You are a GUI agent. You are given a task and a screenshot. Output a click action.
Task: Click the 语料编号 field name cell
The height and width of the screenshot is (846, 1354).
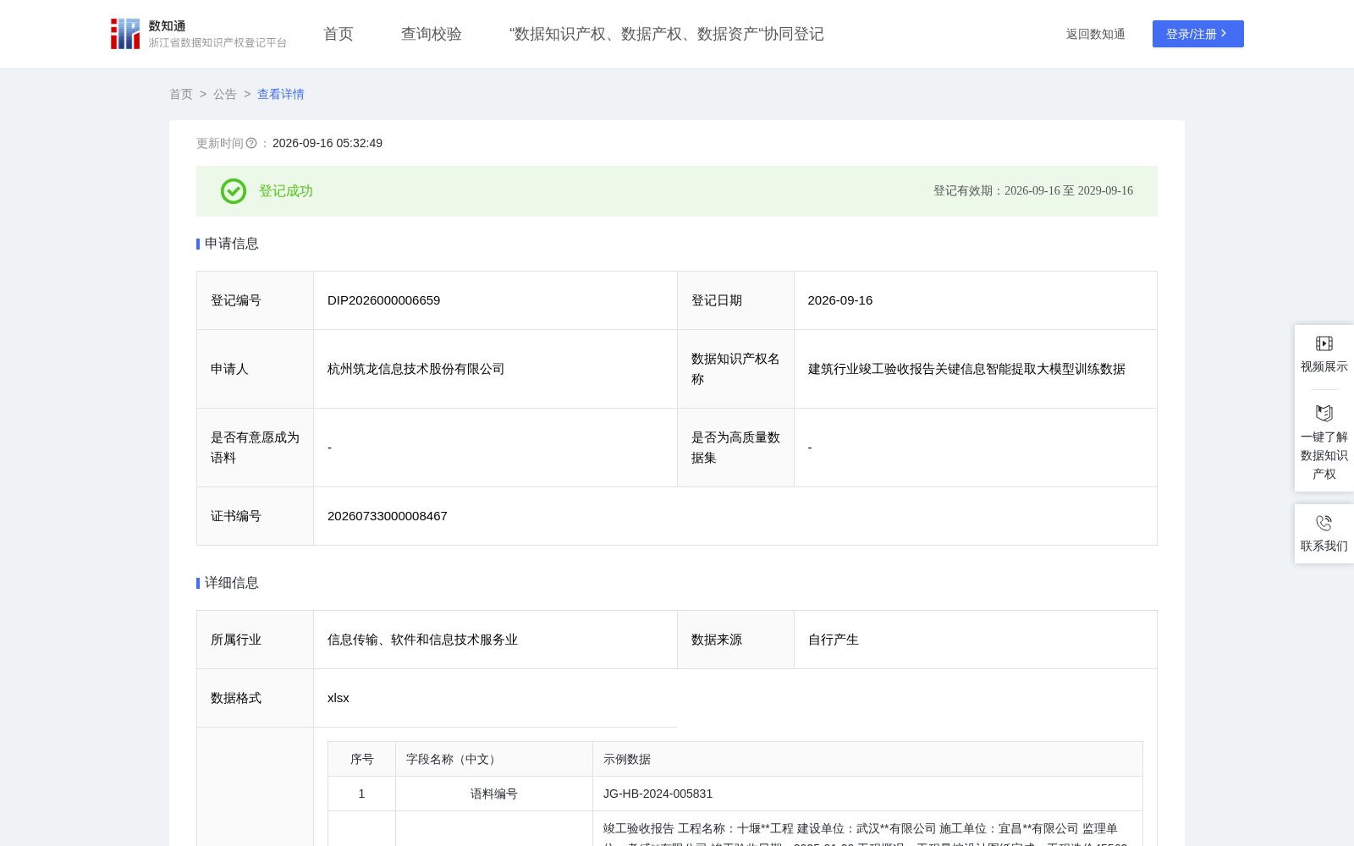tap(494, 794)
